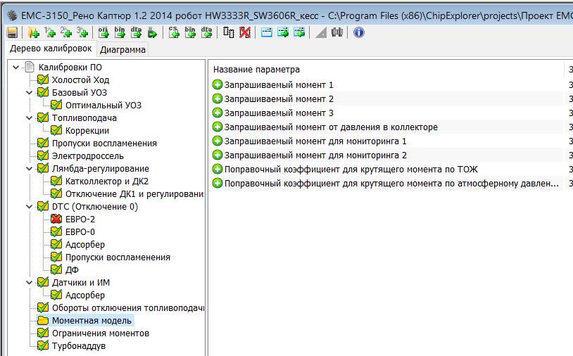Click the save floppy disk icon
Viewport: 573px width, 356px height.
(x=12, y=32)
